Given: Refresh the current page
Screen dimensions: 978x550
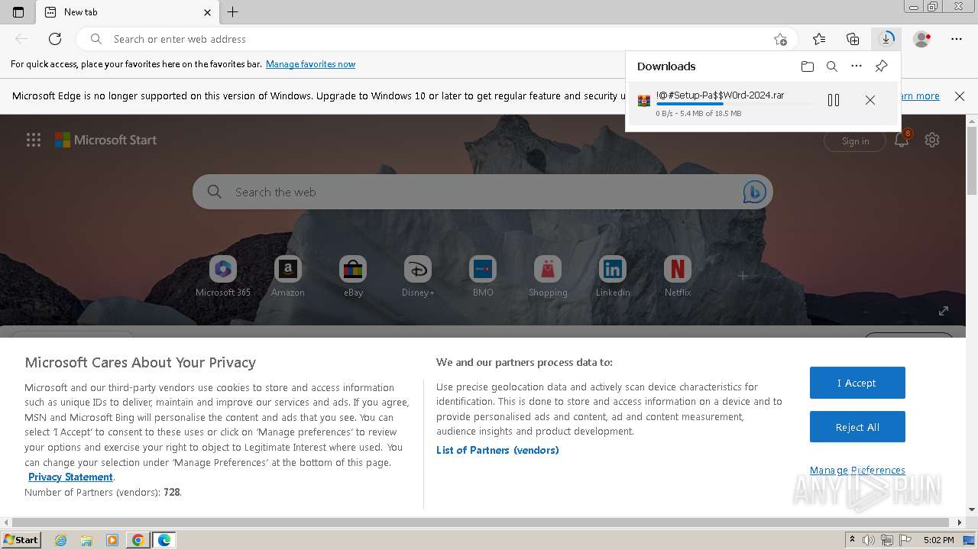Looking at the screenshot, I should pyautogui.click(x=55, y=39).
